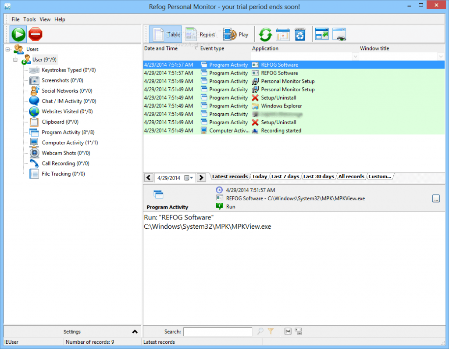
Task: Open the 4/29/2014 date picker dropdown
Action: [x=189, y=178]
